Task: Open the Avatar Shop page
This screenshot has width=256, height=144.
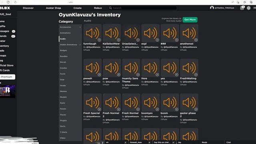Action: [53, 8]
